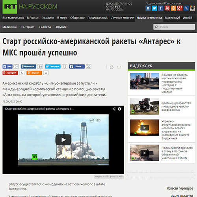Screen dimensions: 197x197
Task: Open the Наука и техника section
Action: pos(149,18)
